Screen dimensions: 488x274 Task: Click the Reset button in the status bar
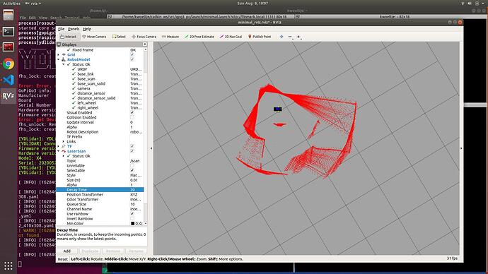coord(62,259)
